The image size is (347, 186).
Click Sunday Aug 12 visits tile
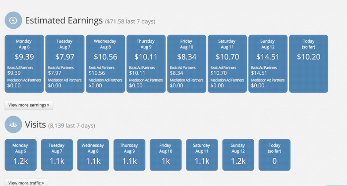click(238, 155)
